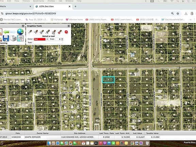This screenshot has width=196, height=147.
Task: Close the Matrix tab
Action: tap(30, 6)
